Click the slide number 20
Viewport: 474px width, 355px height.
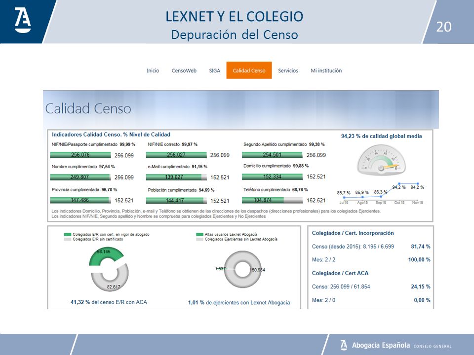coord(444,27)
